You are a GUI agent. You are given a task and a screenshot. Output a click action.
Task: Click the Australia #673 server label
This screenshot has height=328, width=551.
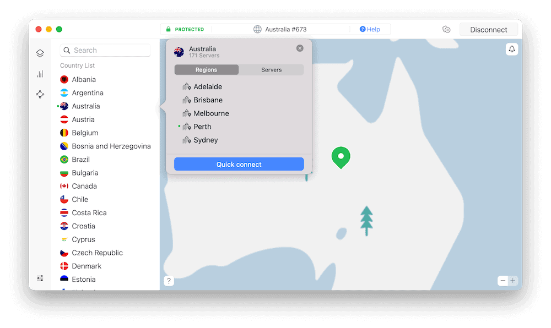(285, 30)
